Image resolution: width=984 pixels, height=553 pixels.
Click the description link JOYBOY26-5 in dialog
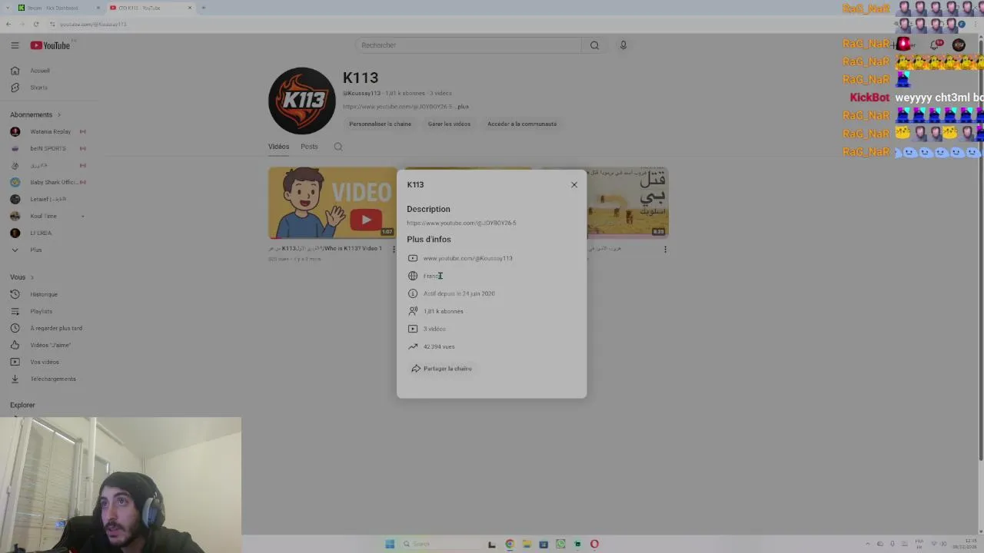coord(461,223)
